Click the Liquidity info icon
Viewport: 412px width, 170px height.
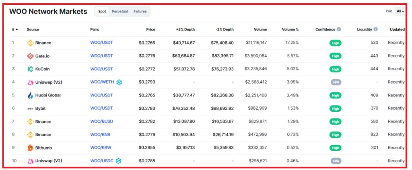point(375,29)
